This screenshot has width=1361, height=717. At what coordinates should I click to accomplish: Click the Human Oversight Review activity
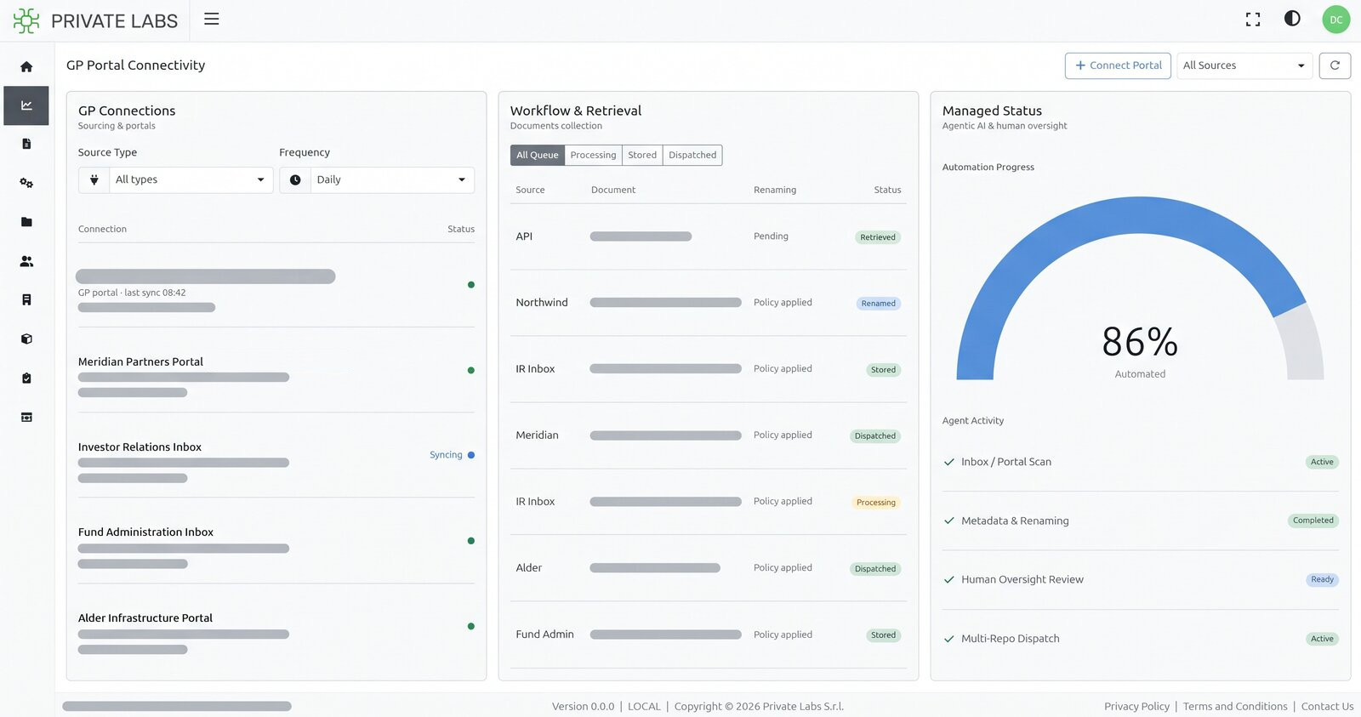click(x=1140, y=580)
